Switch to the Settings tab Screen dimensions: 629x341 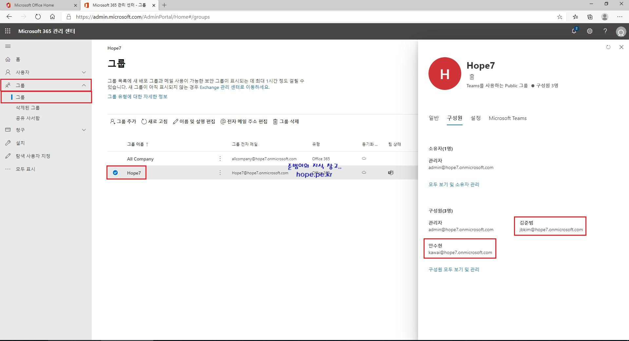(x=476, y=118)
